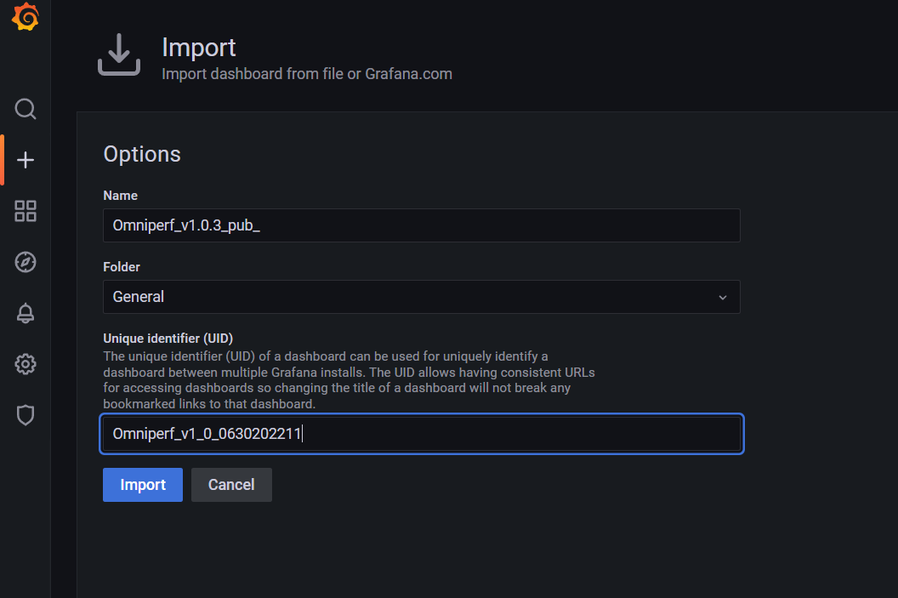
Task: Click the Import page title
Action: (x=198, y=48)
